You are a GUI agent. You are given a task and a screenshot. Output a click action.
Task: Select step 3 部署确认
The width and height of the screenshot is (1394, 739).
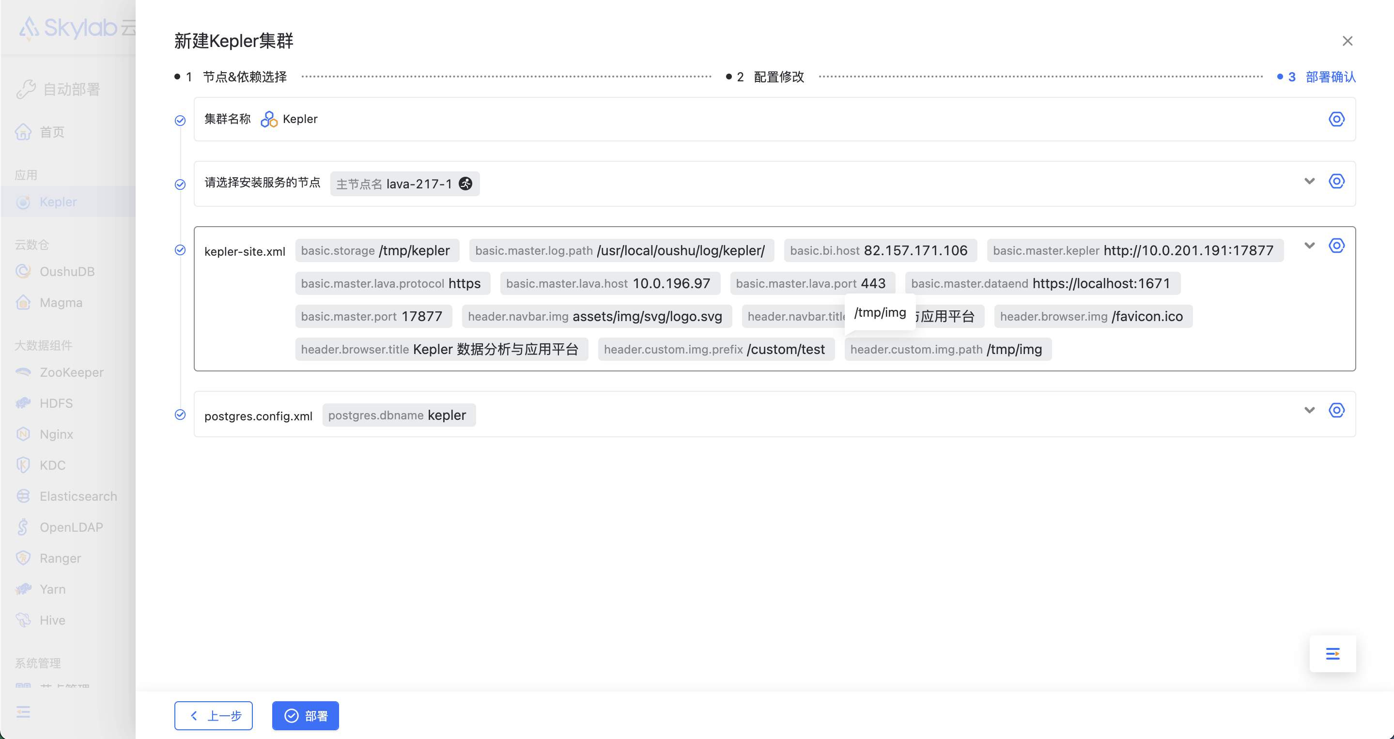[x=1317, y=77]
